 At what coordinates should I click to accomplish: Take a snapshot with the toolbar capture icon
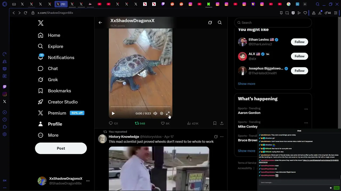tap(287, 13)
